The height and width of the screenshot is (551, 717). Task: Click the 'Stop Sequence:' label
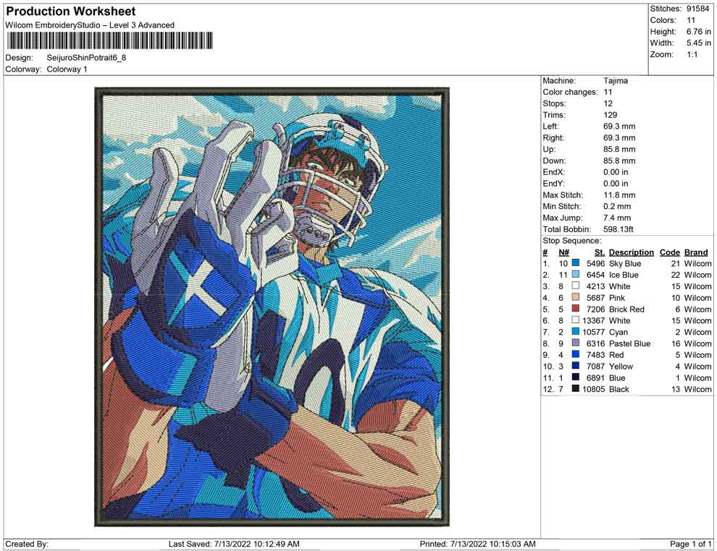(571, 241)
